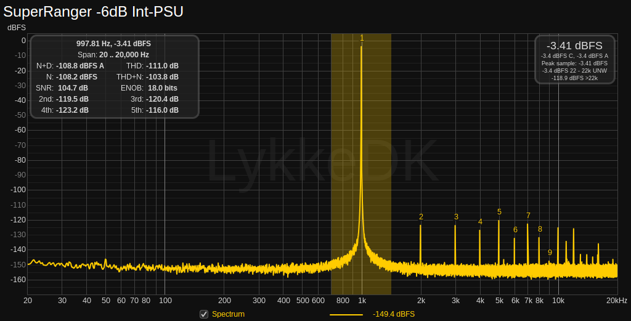
Task: Click the -3.4 dBFS C, -3.4 dBFS A line
Action: tap(574, 56)
